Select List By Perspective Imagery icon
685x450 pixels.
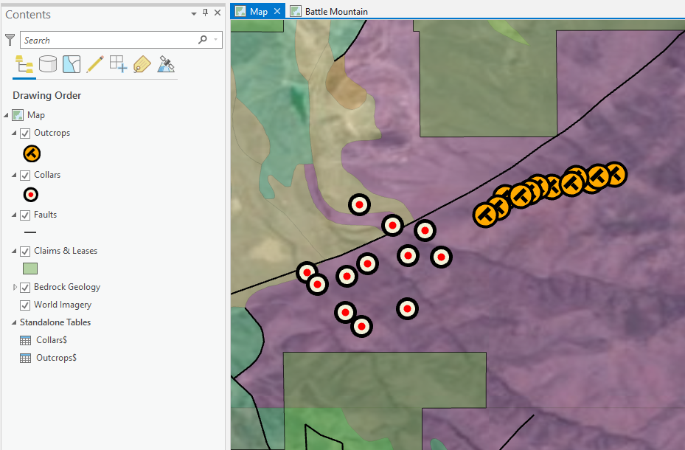(x=166, y=64)
